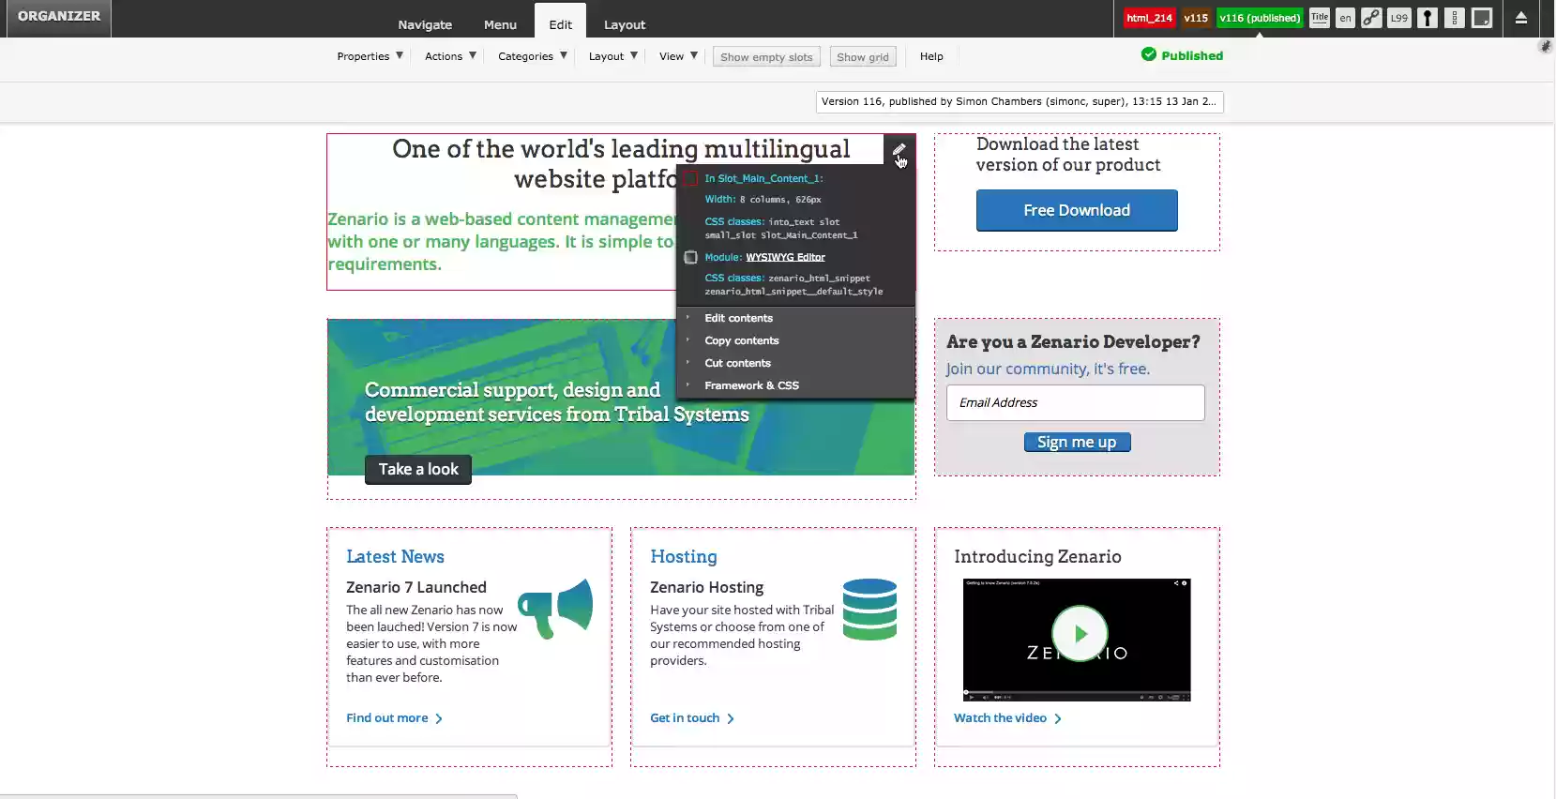Switch to the Layout tab
The image size is (1556, 799).
[x=624, y=24]
